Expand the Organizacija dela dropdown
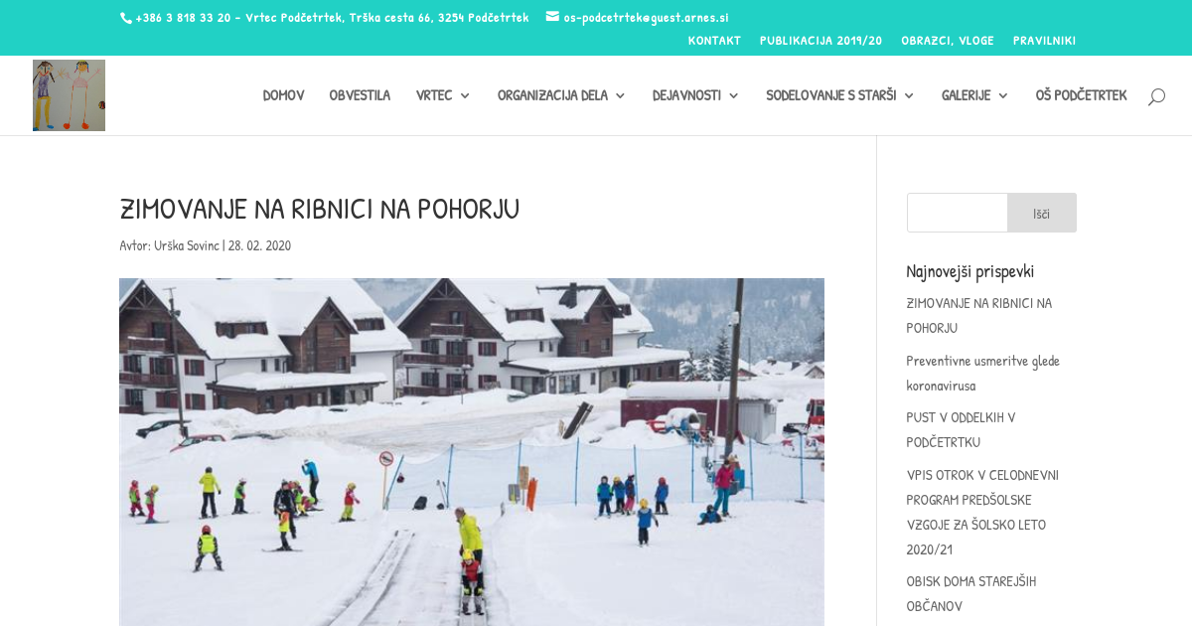This screenshot has width=1192, height=626. [561, 95]
